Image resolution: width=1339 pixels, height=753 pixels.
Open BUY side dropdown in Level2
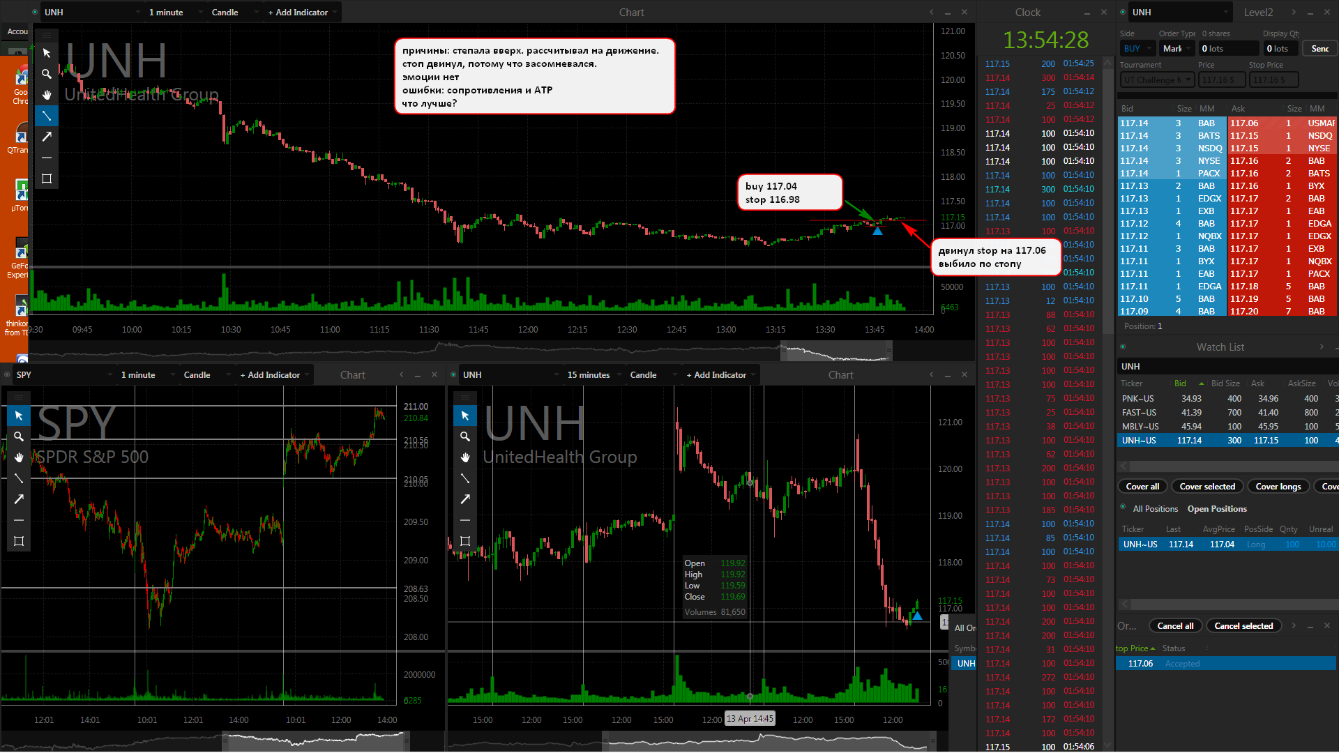pos(1137,48)
